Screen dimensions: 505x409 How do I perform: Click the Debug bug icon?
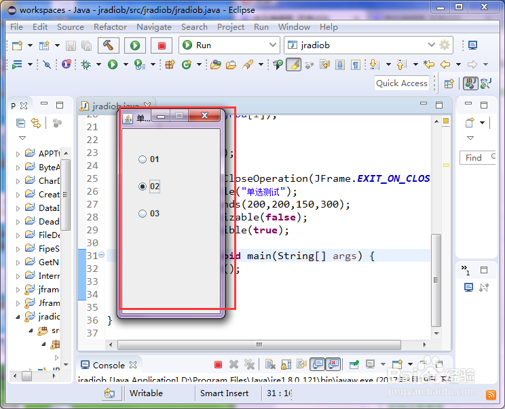coord(86,64)
